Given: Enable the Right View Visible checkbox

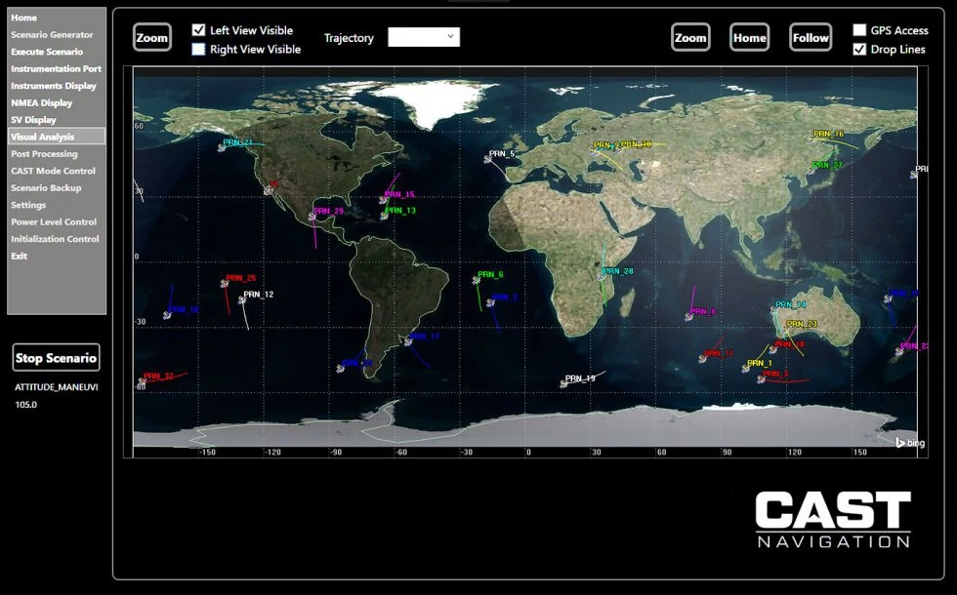Looking at the screenshot, I should point(199,49).
